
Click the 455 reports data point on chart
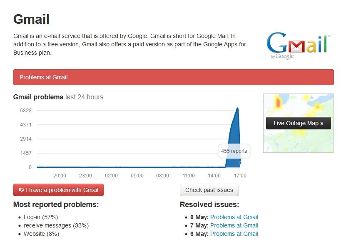[240, 163]
